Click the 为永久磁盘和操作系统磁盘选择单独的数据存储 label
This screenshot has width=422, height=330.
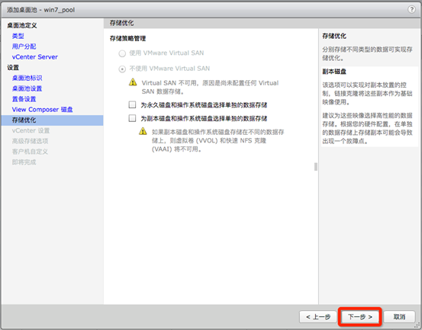[204, 105]
